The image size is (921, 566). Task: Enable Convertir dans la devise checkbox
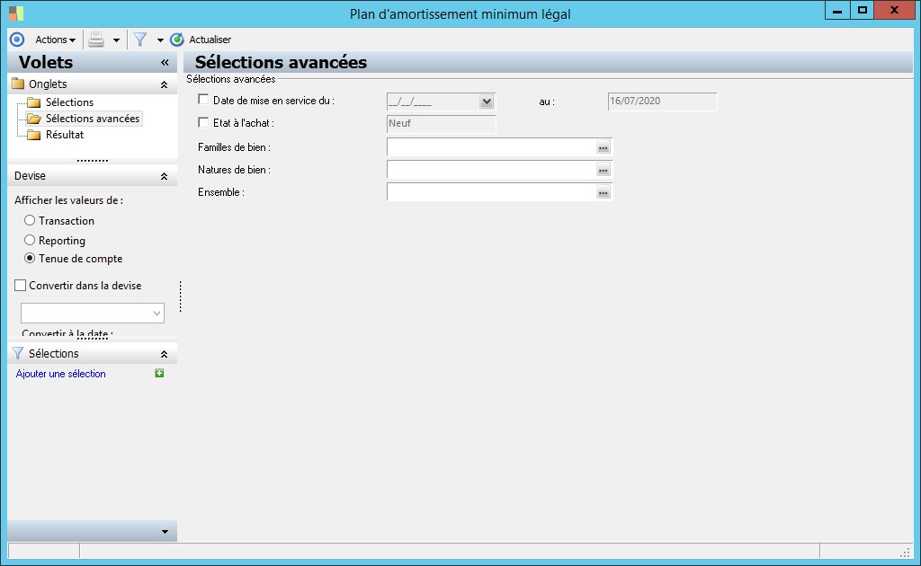tap(20, 285)
